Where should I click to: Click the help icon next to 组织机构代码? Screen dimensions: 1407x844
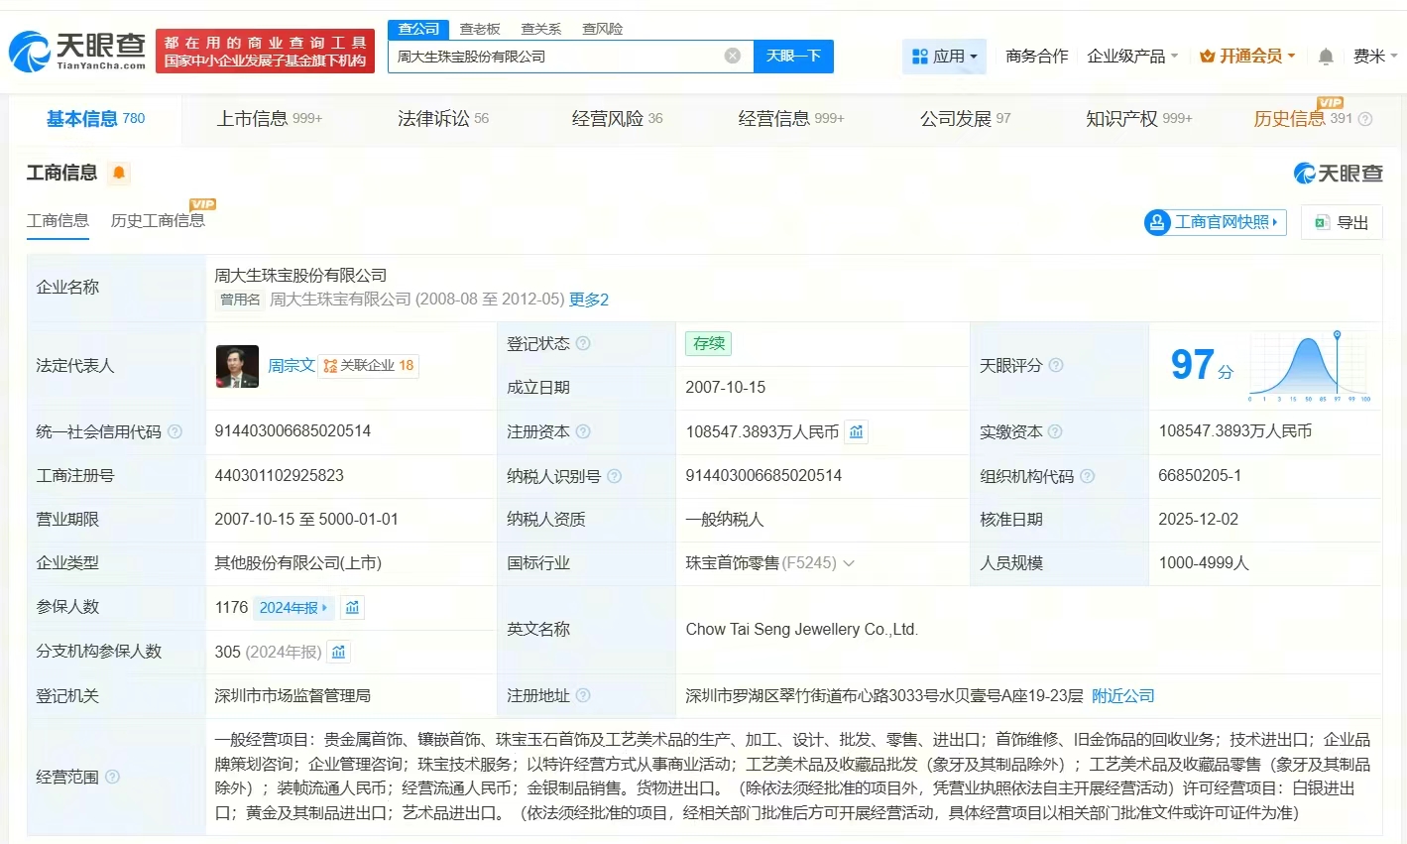[1087, 476]
